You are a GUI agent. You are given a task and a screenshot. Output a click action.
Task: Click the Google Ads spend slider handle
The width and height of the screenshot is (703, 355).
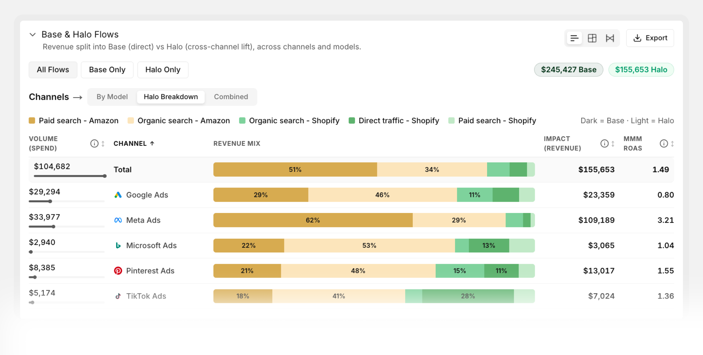tap(50, 201)
